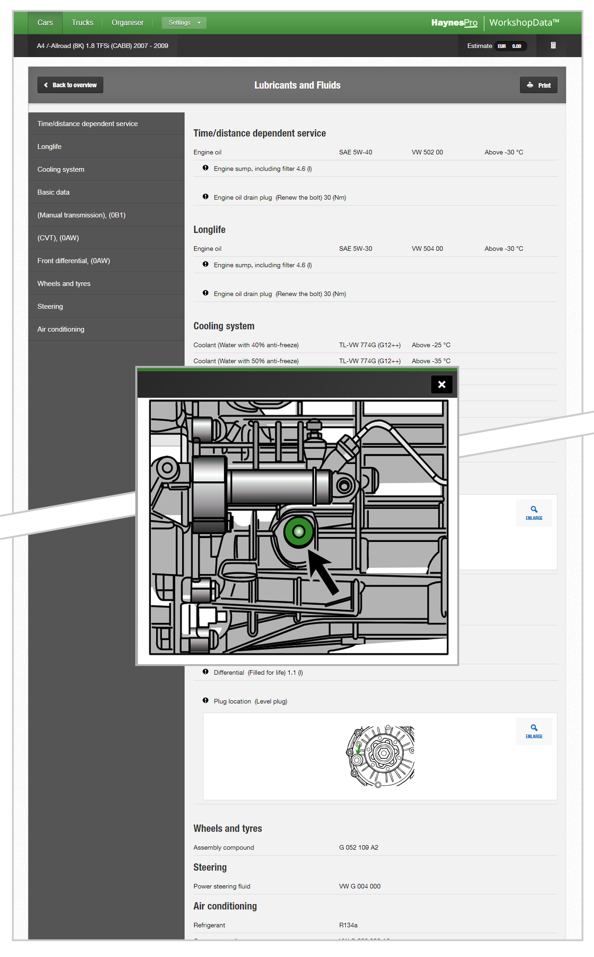The height and width of the screenshot is (957, 594).
Task: Open the Organiser tab
Action: (x=127, y=23)
